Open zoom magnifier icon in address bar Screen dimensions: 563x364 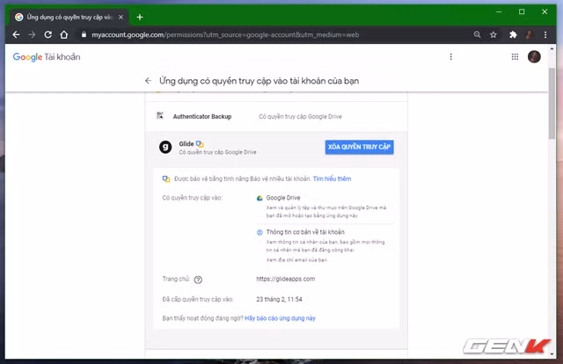click(477, 34)
